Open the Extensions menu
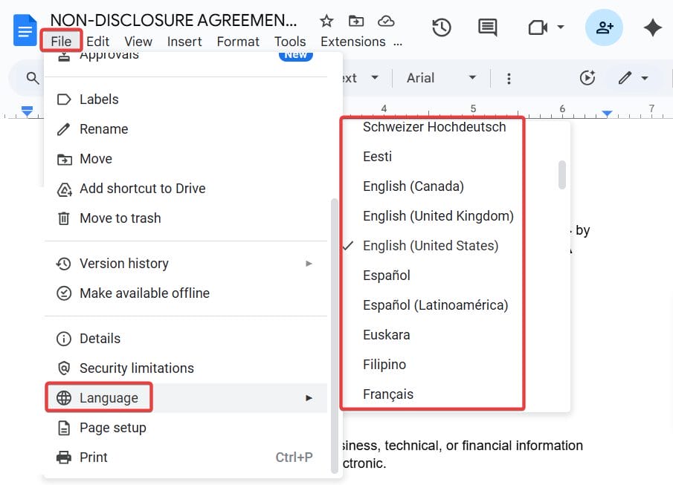Image resolution: width=673 pixels, height=485 pixels. click(353, 42)
